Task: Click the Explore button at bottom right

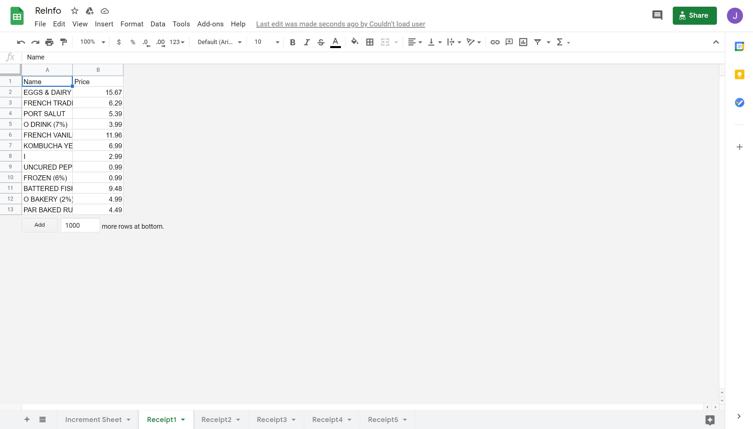Action: click(x=710, y=420)
